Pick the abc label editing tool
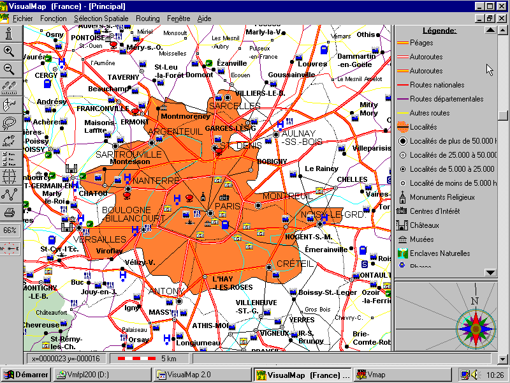Image resolution: width=510 pixels, height=383 pixels. click(x=10, y=140)
